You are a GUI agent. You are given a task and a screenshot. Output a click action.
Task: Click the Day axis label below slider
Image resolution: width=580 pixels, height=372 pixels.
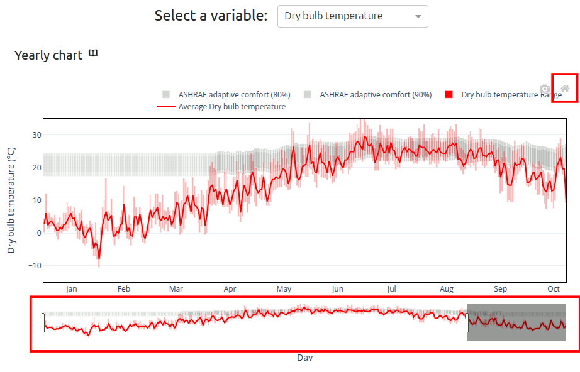click(304, 358)
